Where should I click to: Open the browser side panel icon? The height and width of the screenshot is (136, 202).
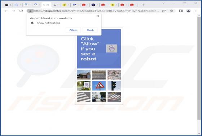(181, 11)
